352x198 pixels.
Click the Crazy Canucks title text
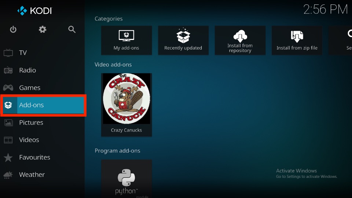coord(126,130)
